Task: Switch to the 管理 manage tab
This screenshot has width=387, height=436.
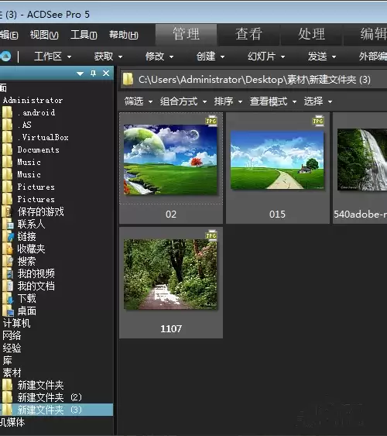Action: click(x=186, y=35)
